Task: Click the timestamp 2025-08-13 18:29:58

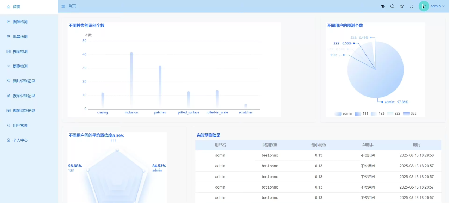Action: [x=417, y=155]
